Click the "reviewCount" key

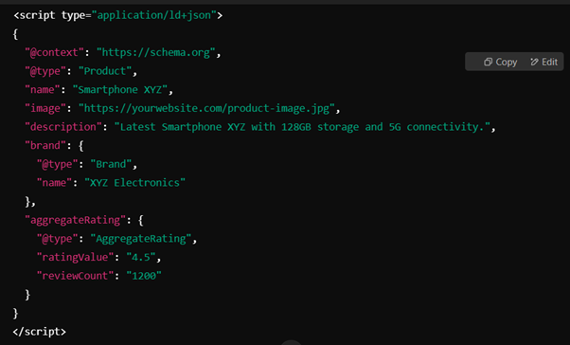75,276
